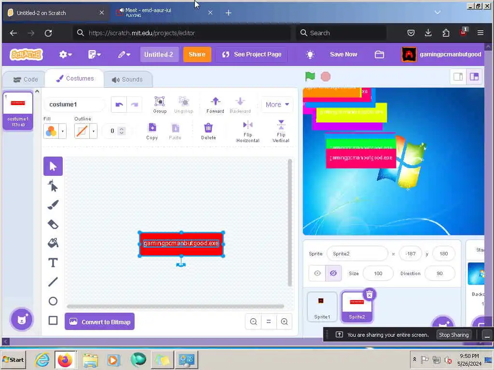494x370 pixels.
Task: Click the Undo arrow
Action: (119, 105)
